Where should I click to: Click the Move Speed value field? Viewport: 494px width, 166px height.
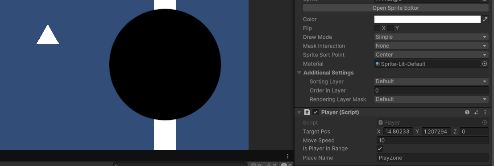432,141
